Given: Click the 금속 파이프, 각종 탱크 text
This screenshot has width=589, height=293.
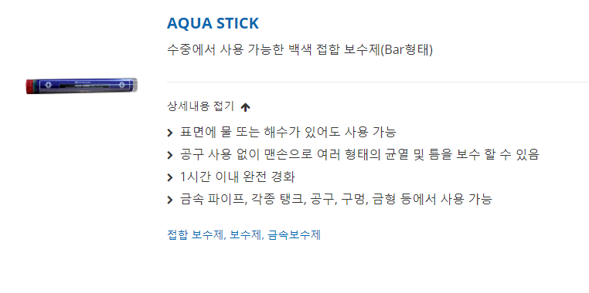Looking at the screenshot, I should (x=240, y=200).
